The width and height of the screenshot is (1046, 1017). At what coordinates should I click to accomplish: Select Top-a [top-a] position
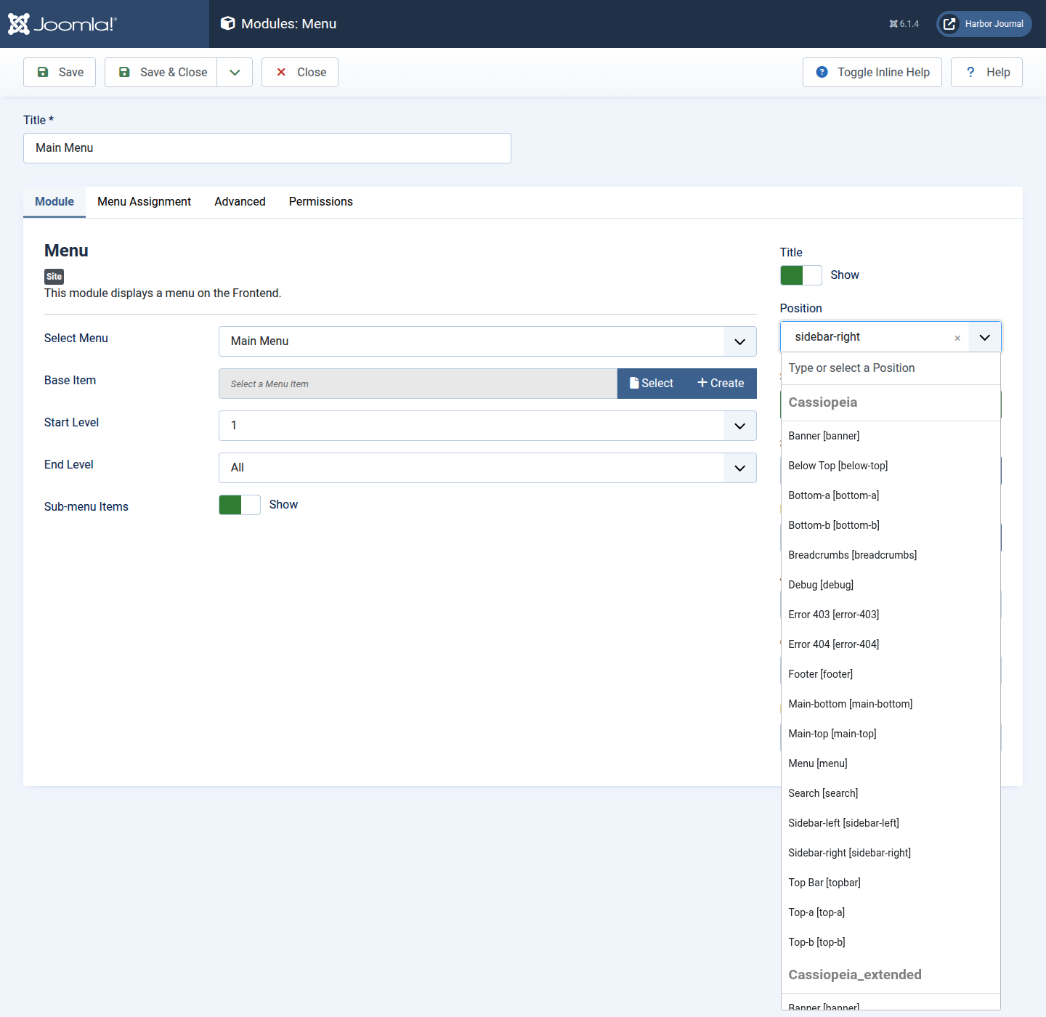891,912
